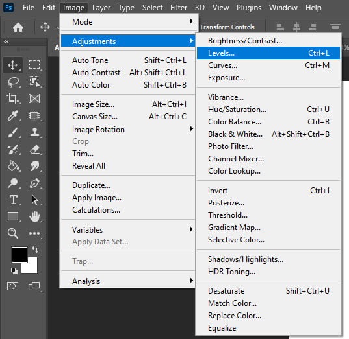Swap foreground and background colors
The width and height of the screenshot is (349, 339).
coord(35,250)
